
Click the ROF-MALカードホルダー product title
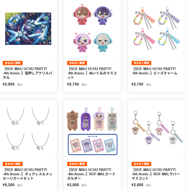coord(91,174)
